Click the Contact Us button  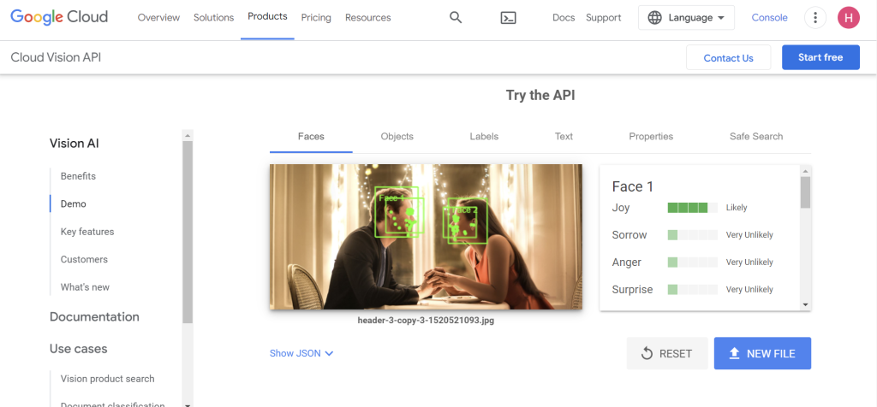728,57
